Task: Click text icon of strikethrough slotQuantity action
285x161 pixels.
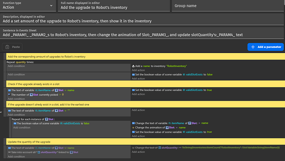Action: click(x=133, y=148)
